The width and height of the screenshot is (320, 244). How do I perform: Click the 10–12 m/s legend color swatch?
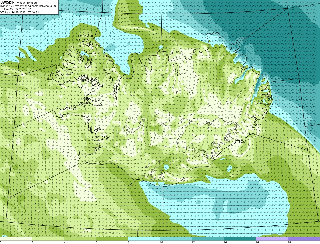click(x=176, y=239)
